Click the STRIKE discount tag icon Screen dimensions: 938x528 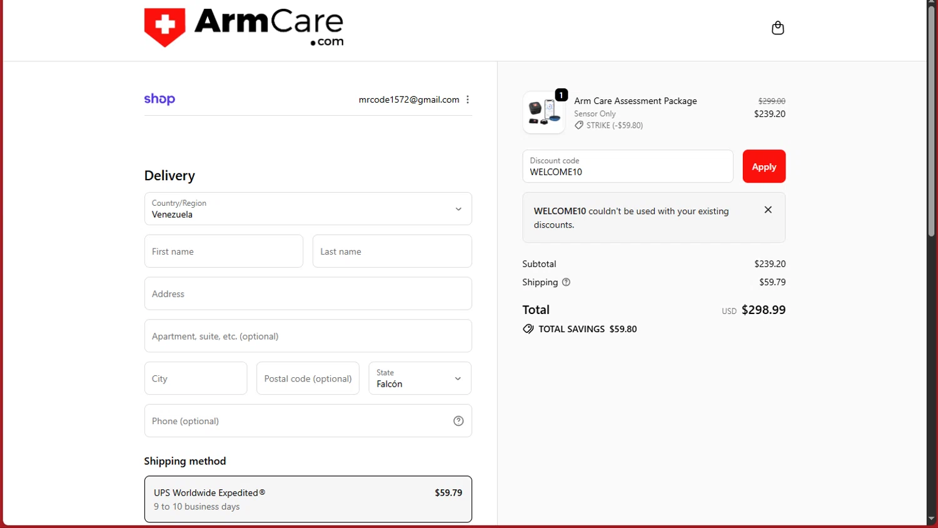click(x=579, y=125)
